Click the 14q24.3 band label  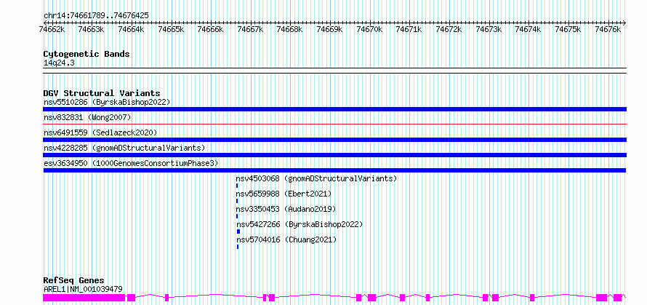(x=59, y=63)
